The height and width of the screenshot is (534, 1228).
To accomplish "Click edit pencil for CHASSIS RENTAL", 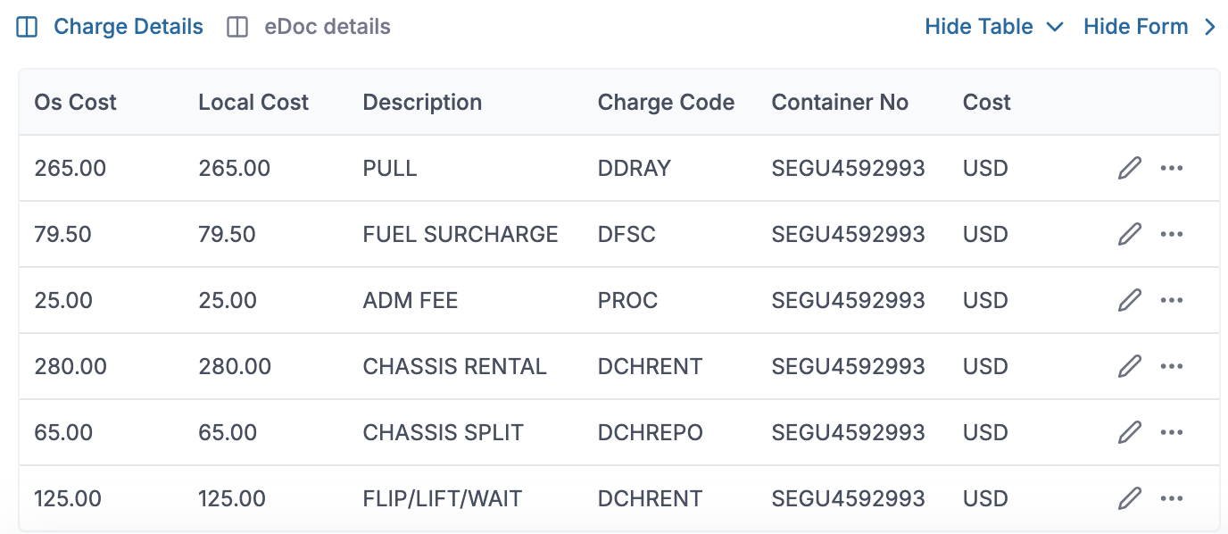I will coord(1129,366).
